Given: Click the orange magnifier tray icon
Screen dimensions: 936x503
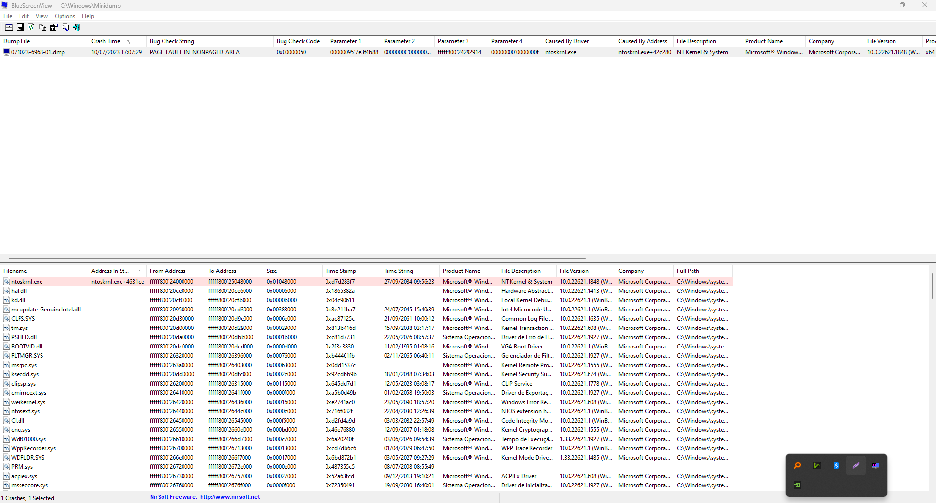Looking at the screenshot, I should [797, 465].
